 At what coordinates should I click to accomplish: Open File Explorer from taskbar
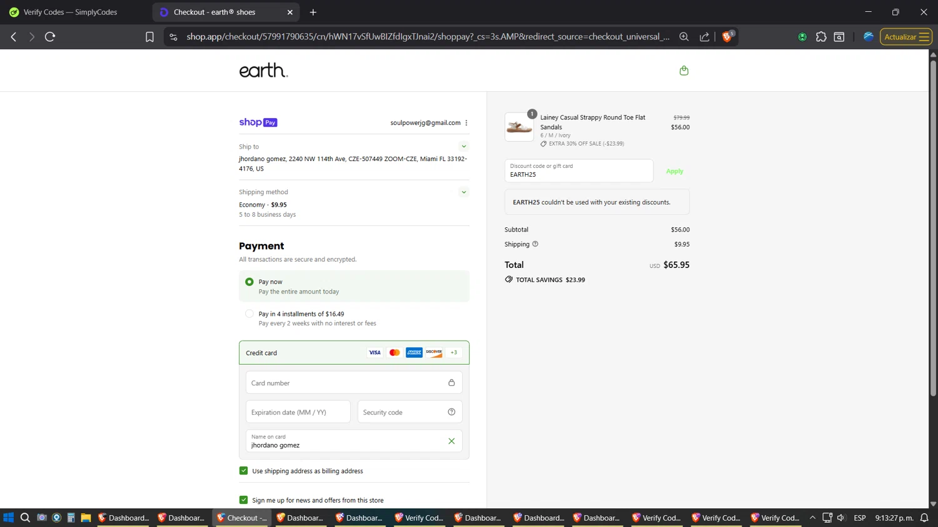pos(86,518)
